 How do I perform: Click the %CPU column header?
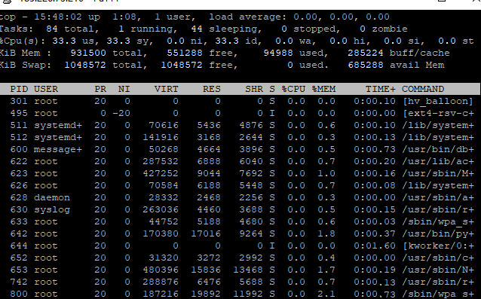293,89
